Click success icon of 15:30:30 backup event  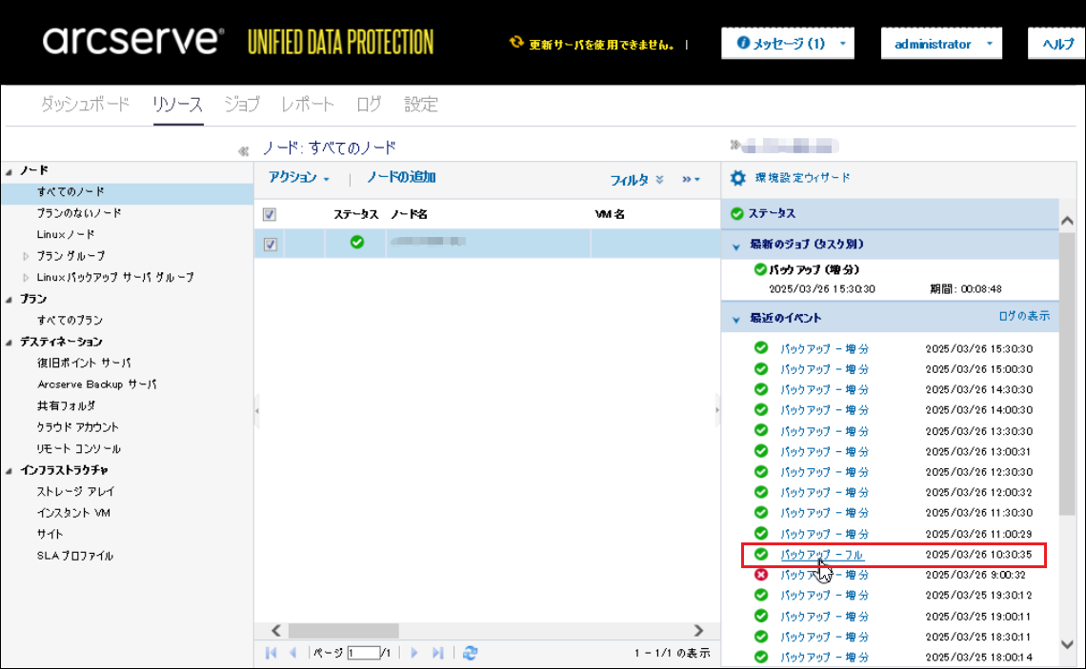pyautogui.click(x=760, y=348)
